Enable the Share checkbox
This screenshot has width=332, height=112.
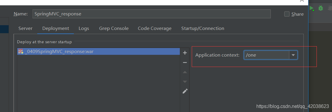click(x=287, y=14)
